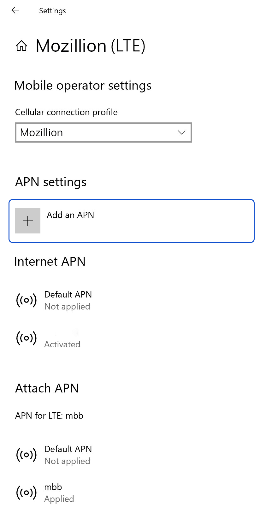Select Default APN name under Internet APN

[68, 294]
